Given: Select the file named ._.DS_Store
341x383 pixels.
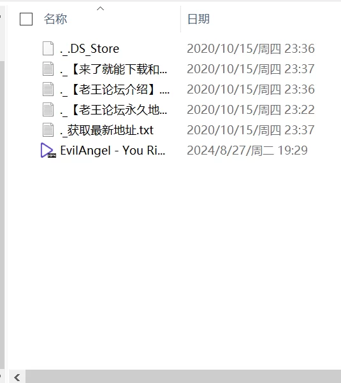Looking at the screenshot, I should tap(90, 48).
